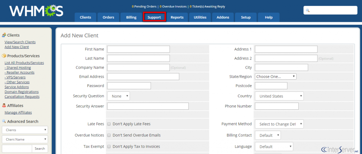Open the Orders tab
This screenshot has height=154, width=362.
(108, 17)
